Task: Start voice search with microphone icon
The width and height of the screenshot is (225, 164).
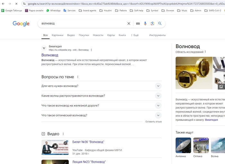Action: click(x=145, y=24)
